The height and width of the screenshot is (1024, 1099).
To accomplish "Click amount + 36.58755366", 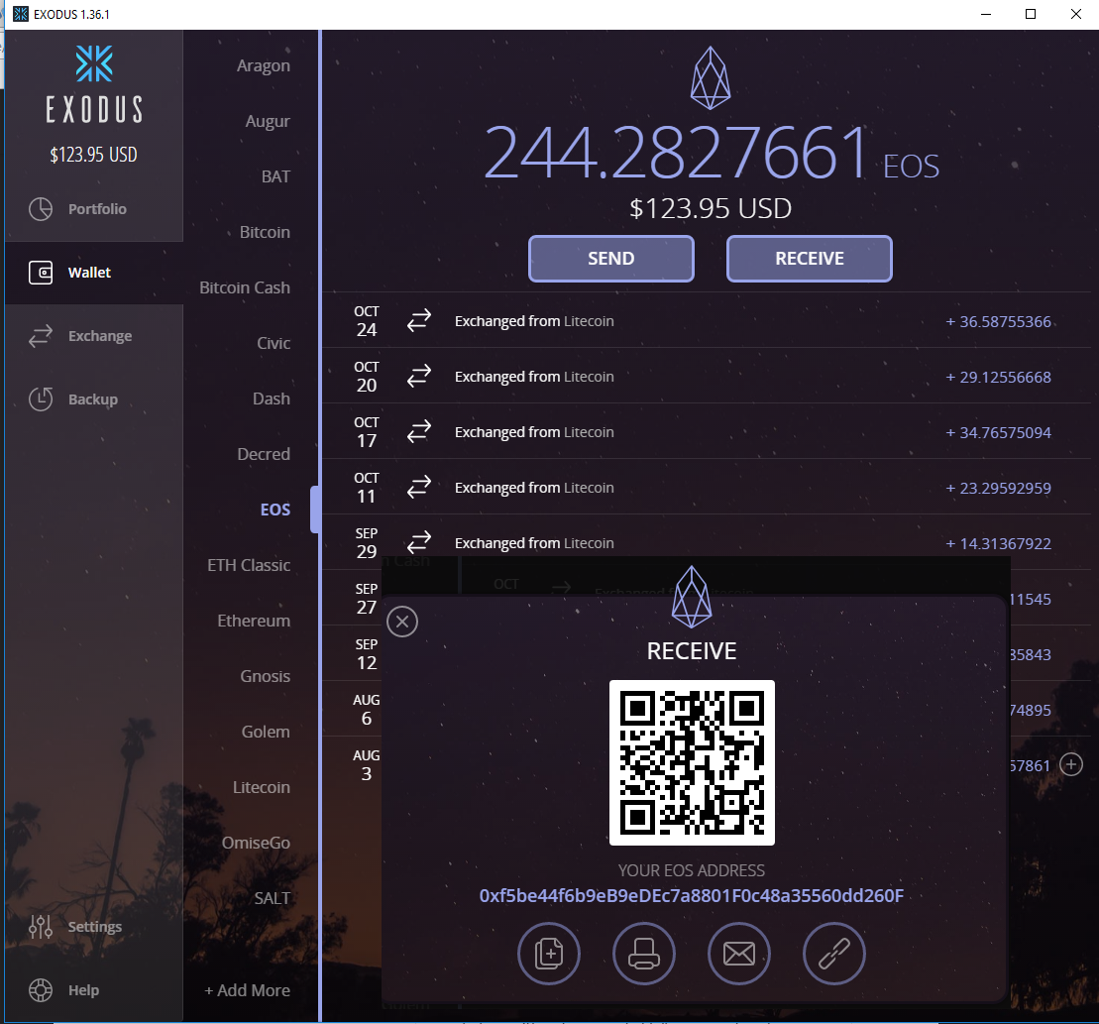I will point(998,322).
